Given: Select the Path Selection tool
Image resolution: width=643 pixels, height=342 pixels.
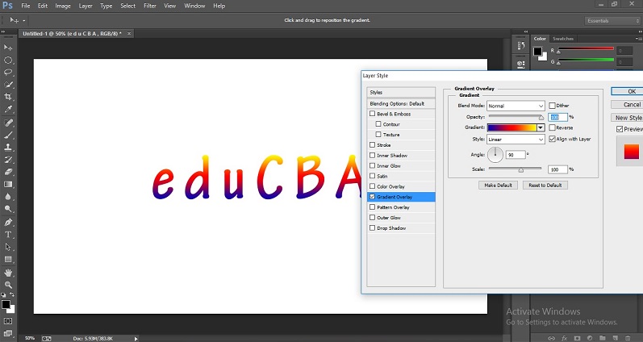Looking at the screenshot, I should [x=8, y=247].
